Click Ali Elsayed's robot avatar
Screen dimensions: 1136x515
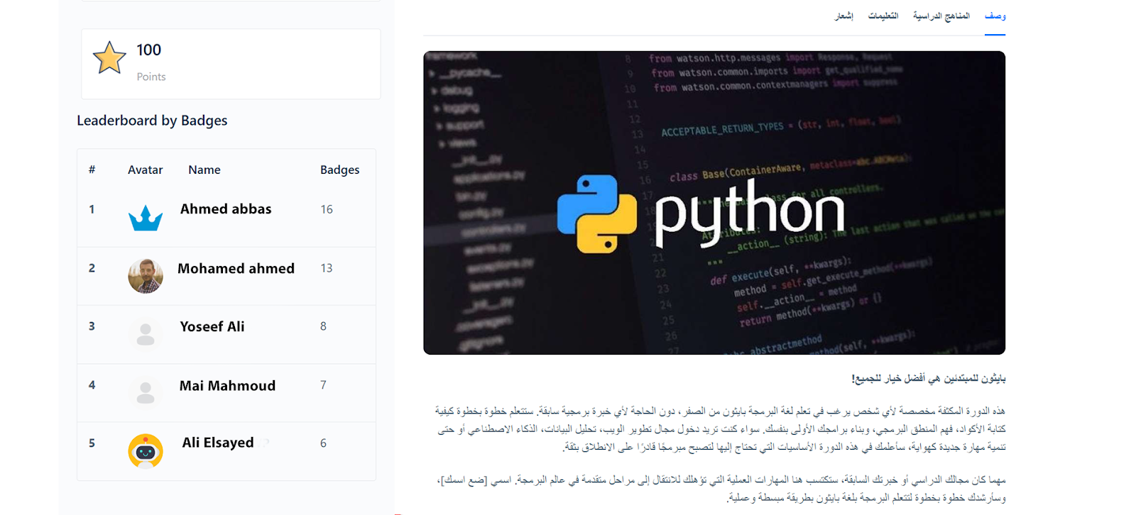pos(146,451)
